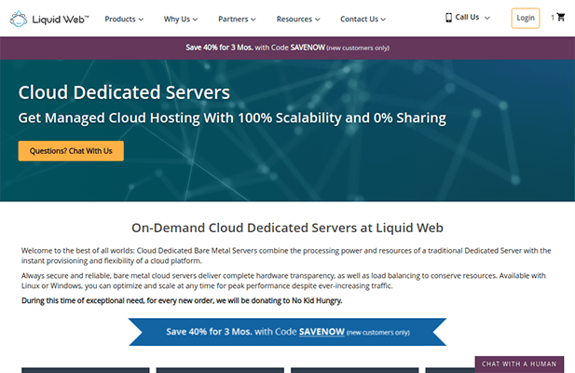The height and width of the screenshot is (373, 575).
Task: Click the No Kid Hungry donation sentence
Action: 182,301
